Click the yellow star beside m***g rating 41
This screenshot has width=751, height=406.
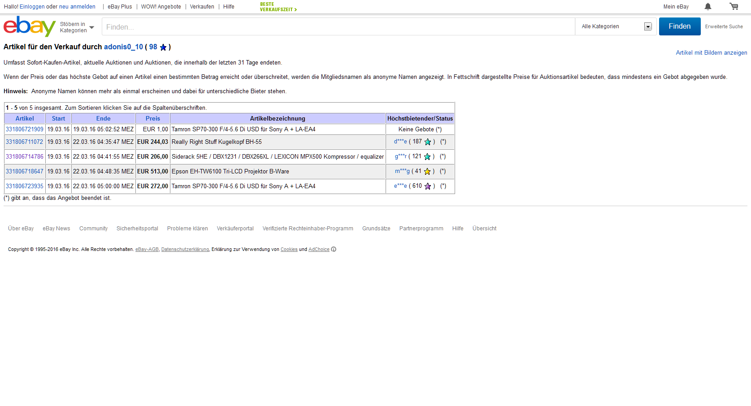(427, 171)
